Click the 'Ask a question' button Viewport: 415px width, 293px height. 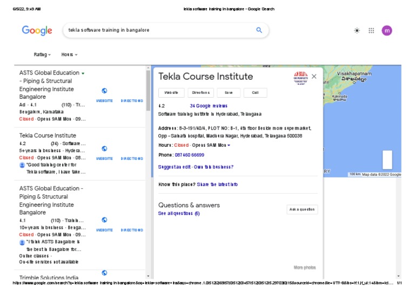(302, 209)
